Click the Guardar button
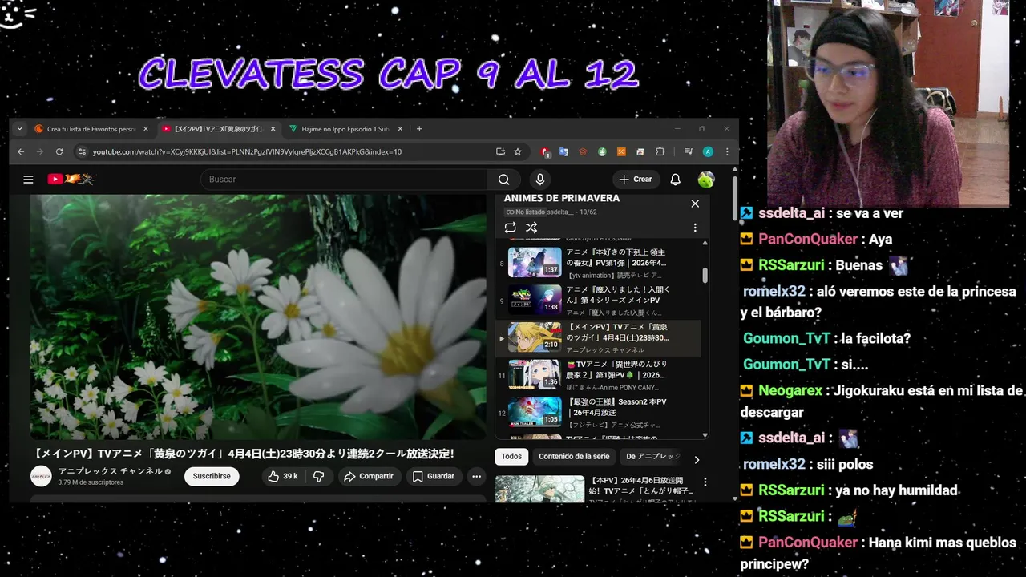Screen dimensions: 1026x577 [434, 476]
